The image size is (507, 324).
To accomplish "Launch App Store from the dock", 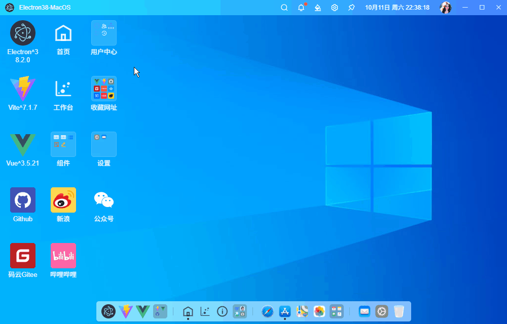I will coord(285,311).
